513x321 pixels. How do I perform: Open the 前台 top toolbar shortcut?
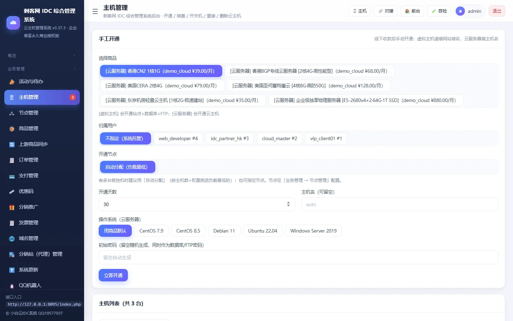click(x=412, y=11)
